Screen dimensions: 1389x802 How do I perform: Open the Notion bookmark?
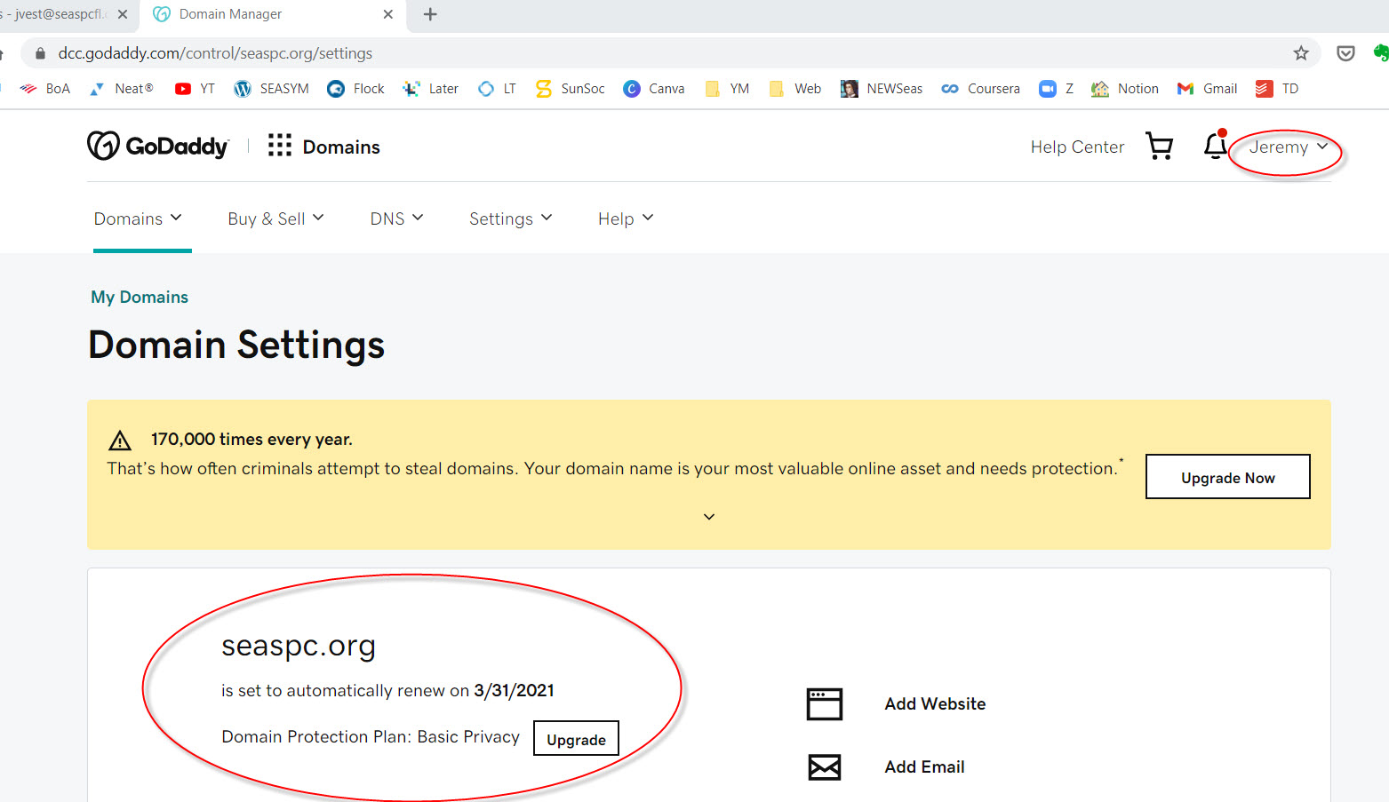(x=1125, y=89)
